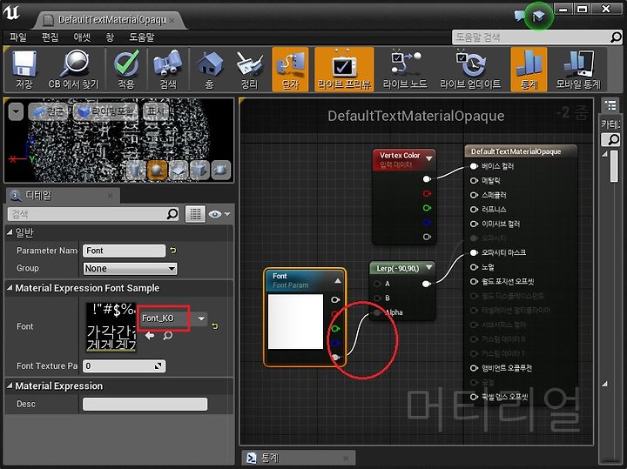
Task: Open 모바일 통계 in the toolbar
Action: 578,69
